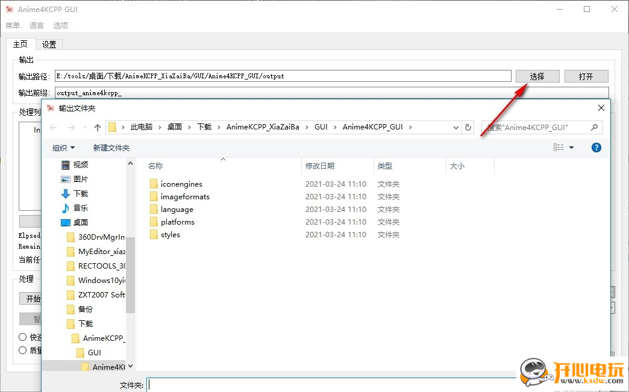Screen dimensions: 629x392
Task: Click AnimeKCPP_XiaZaiBa breadcrumb segment
Action: 263,127
